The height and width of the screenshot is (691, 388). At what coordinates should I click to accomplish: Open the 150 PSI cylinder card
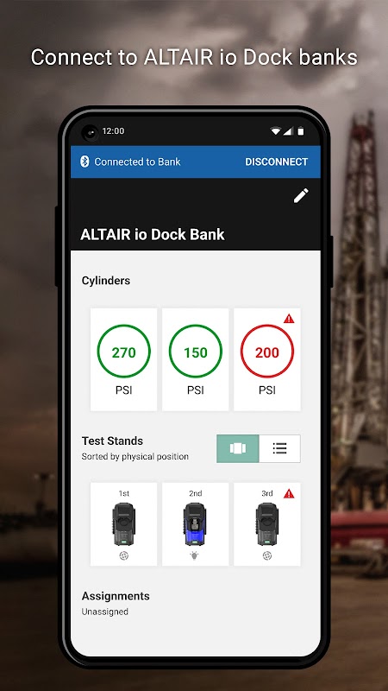click(196, 359)
